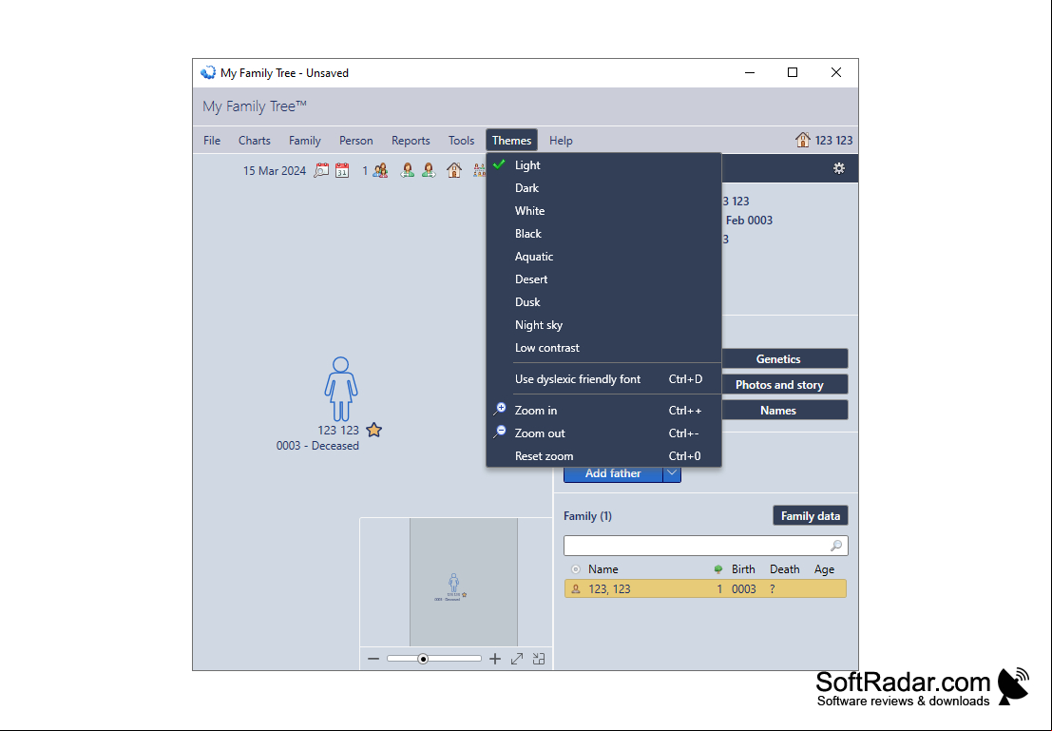Click the woman icon with right arrows
This screenshot has width=1052, height=731.
tap(429, 170)
